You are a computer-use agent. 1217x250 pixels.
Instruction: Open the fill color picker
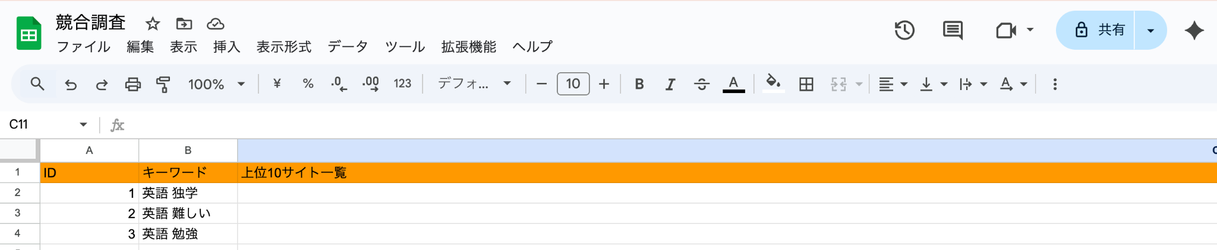coord(773,83)
